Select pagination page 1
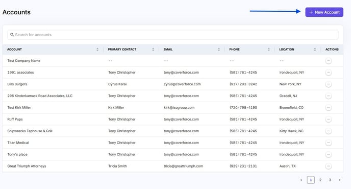This screenshot has height=189, width=351. 311,180
